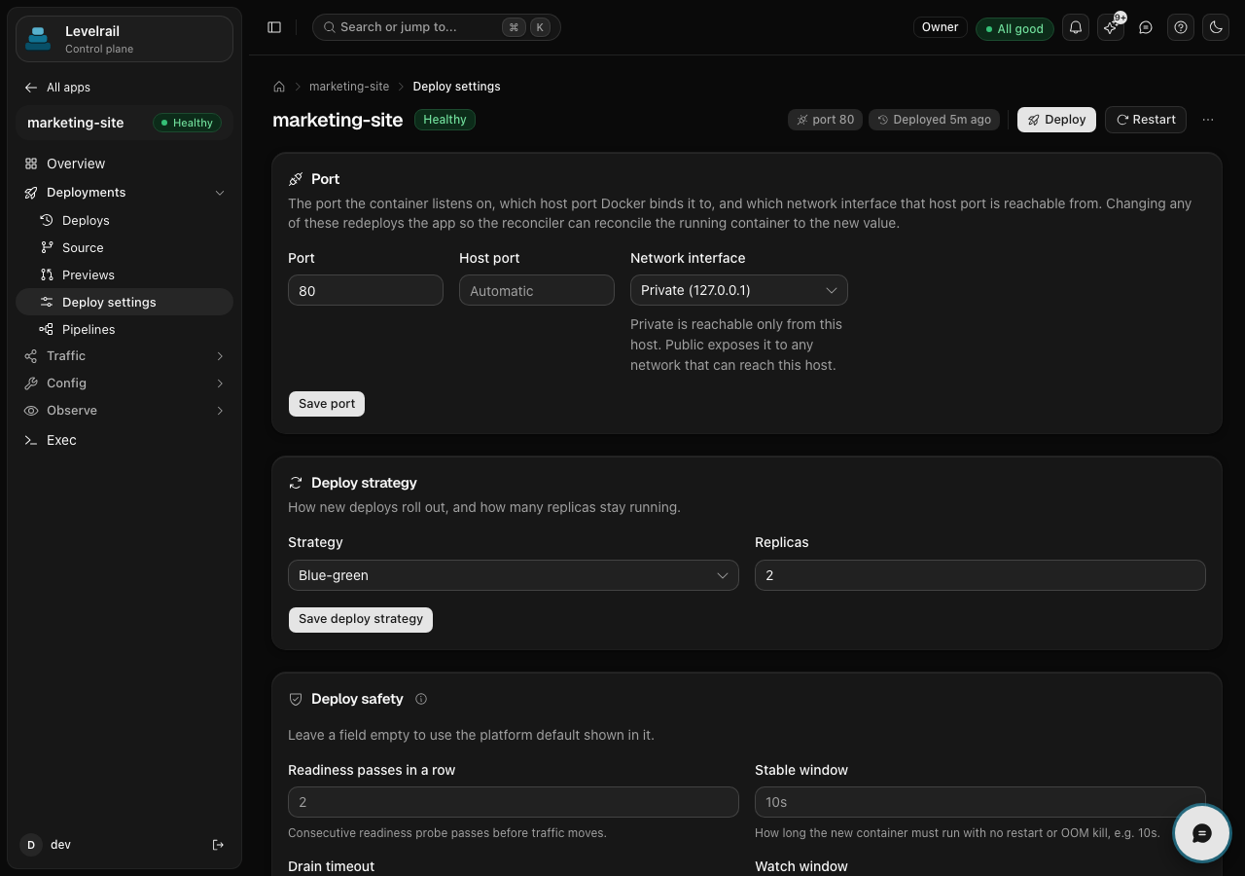The height and width of the screenshot is (876, 1245).
Task: Open Pipelines in the sidebar
Action: click(x=124, y=330)
